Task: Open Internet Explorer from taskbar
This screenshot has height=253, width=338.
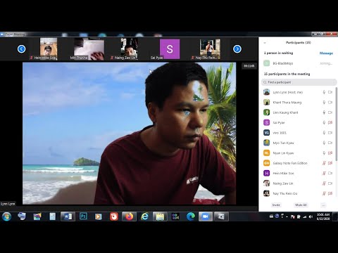Action: [144, 216]
